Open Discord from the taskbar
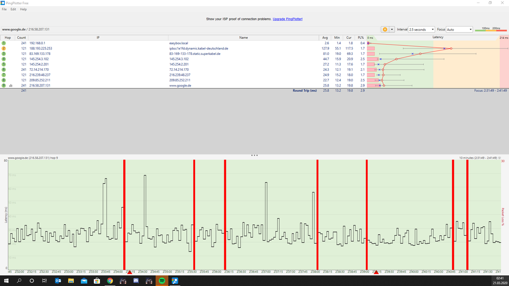The width and height of the screenshot is (509, 286). (136, 281)
